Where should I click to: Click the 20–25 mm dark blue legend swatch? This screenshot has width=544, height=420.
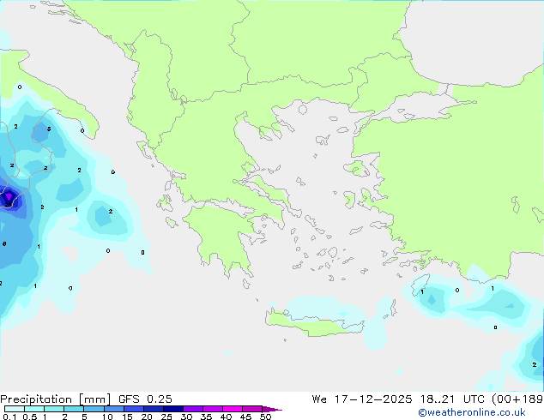click(x=154, y=409)
